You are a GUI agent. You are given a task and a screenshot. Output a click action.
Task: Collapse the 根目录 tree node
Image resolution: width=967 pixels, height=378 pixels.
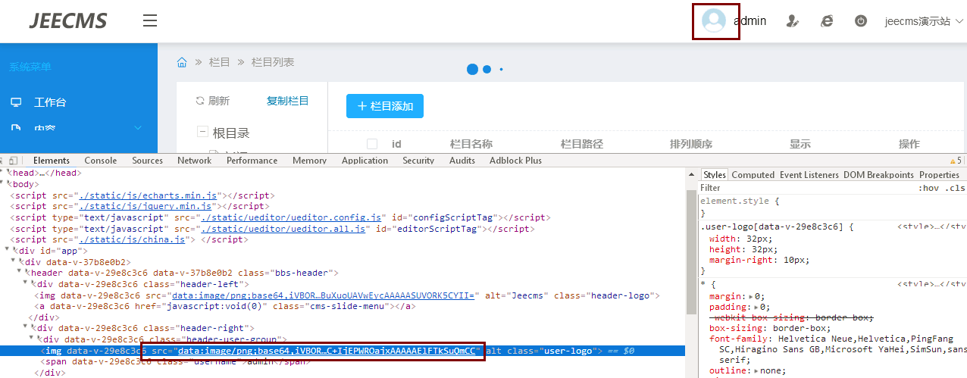point(202,132)
